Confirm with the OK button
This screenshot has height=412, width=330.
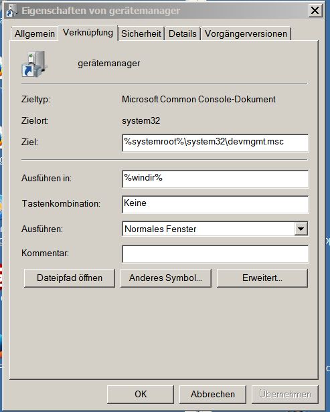click(141, 394)
